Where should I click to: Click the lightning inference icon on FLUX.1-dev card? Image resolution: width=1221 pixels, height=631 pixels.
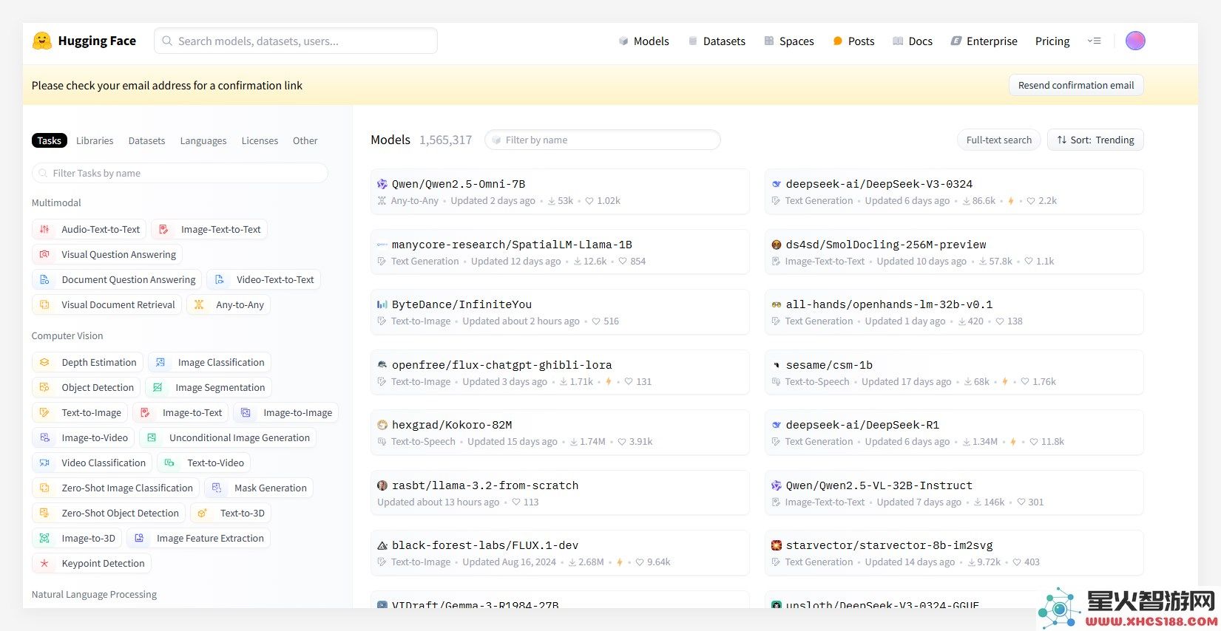620,562
